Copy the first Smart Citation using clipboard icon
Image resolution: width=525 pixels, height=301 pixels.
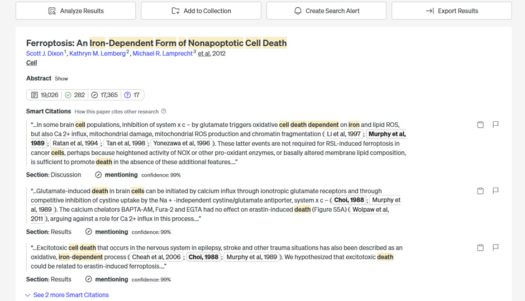[480, 125]
